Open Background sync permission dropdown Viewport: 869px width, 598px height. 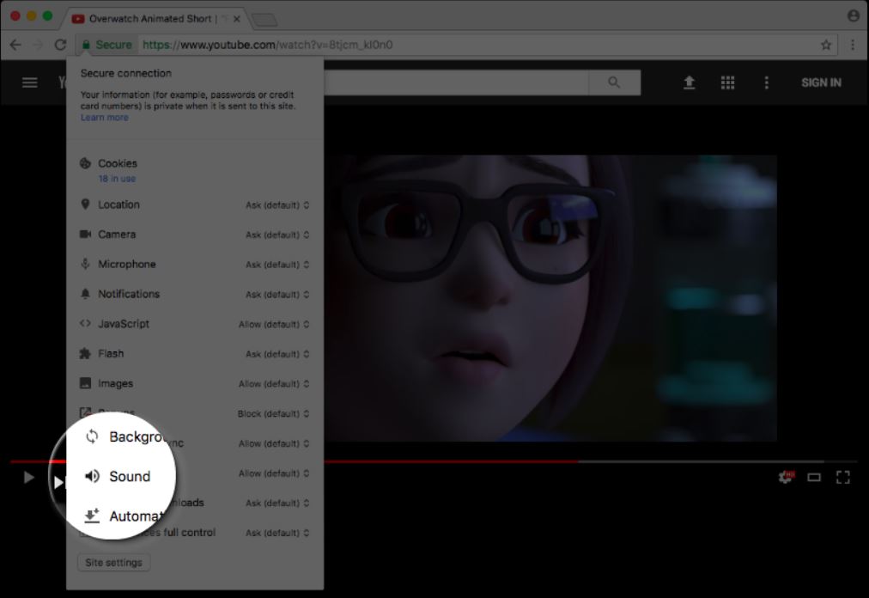pos(274,444)
